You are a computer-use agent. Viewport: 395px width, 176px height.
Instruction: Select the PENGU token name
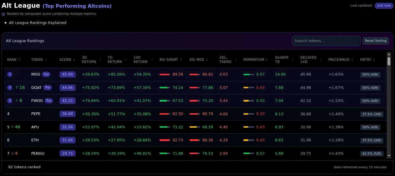coord(38,153)
